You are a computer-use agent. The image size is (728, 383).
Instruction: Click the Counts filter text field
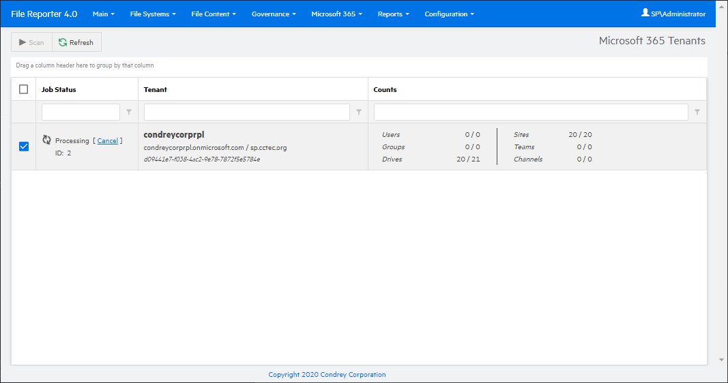[531, 112]
